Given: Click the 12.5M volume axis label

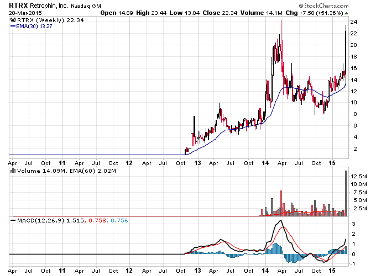Looking at the screenshot, I should pos(359,177).
